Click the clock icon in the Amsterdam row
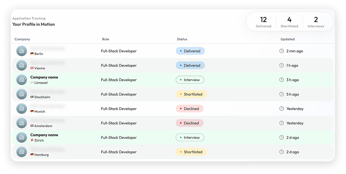 tap(282, 123)
